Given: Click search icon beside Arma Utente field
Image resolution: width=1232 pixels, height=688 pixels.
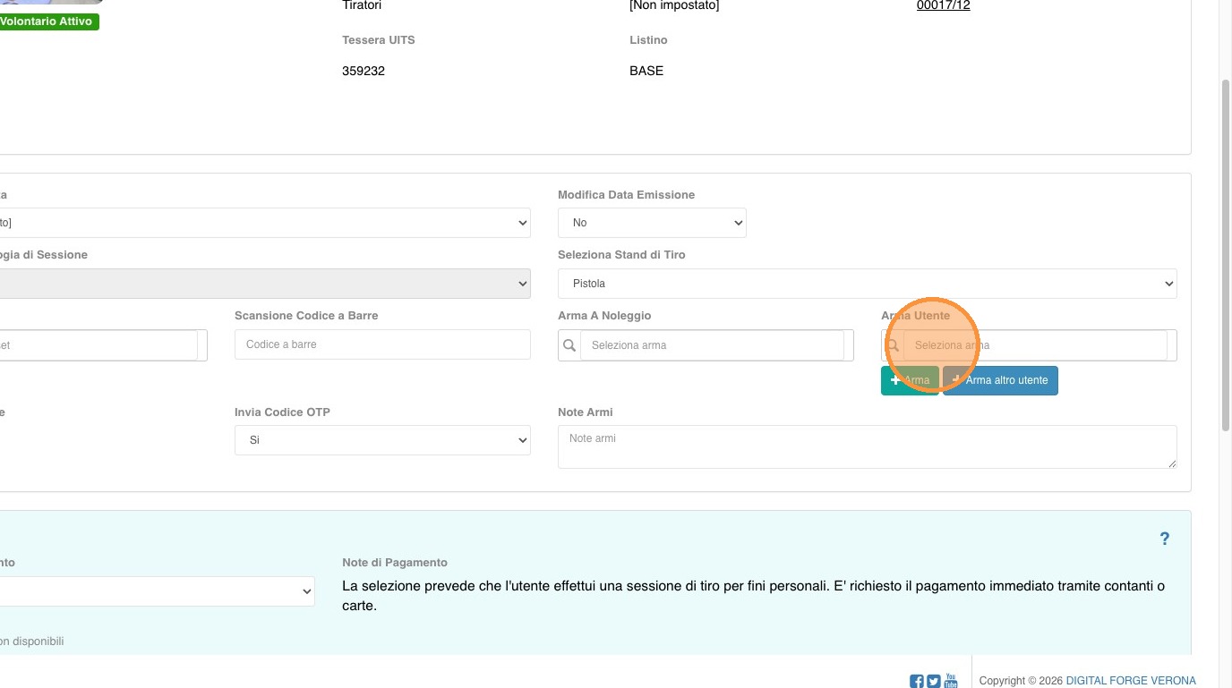Looking at the screenshot, I should click(893, 345).
